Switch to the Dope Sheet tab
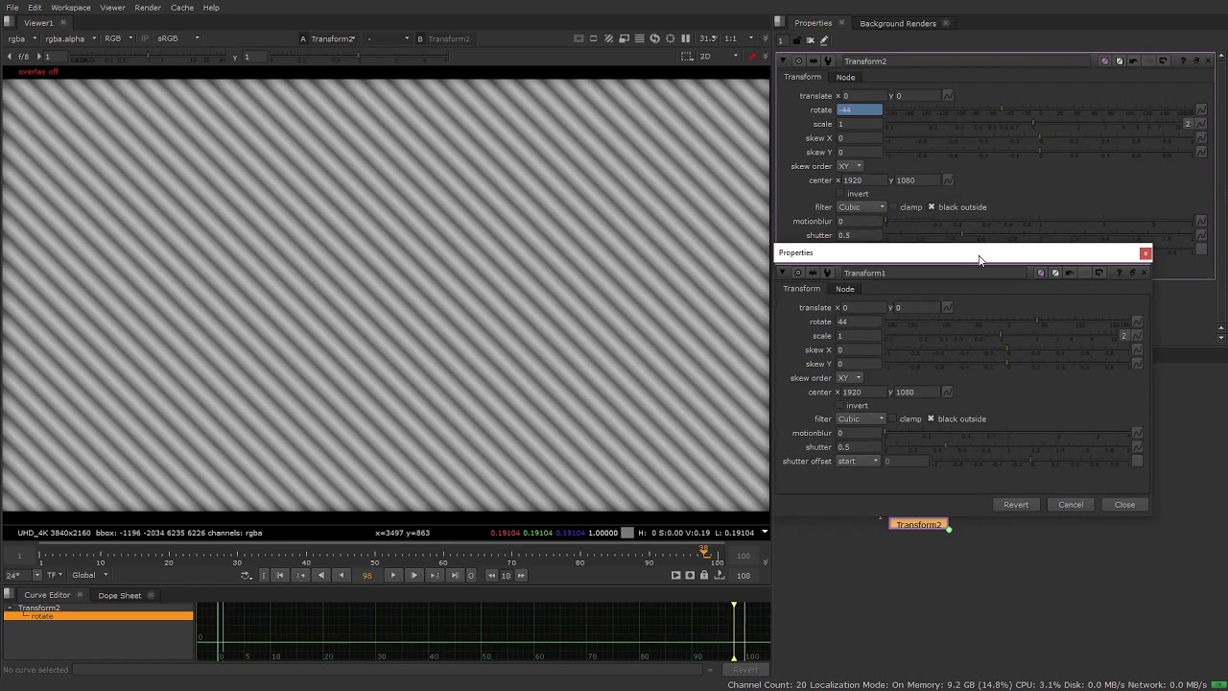The image size is (1228, 691). pyautogui.click(x=119, y=595)
